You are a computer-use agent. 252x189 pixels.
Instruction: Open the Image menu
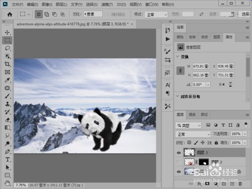[x=47, y=5]
